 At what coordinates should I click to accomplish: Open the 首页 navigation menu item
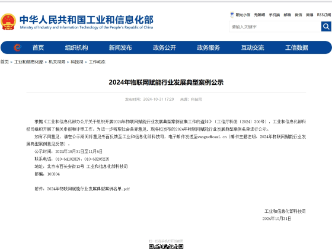click(x=38, y=47)
